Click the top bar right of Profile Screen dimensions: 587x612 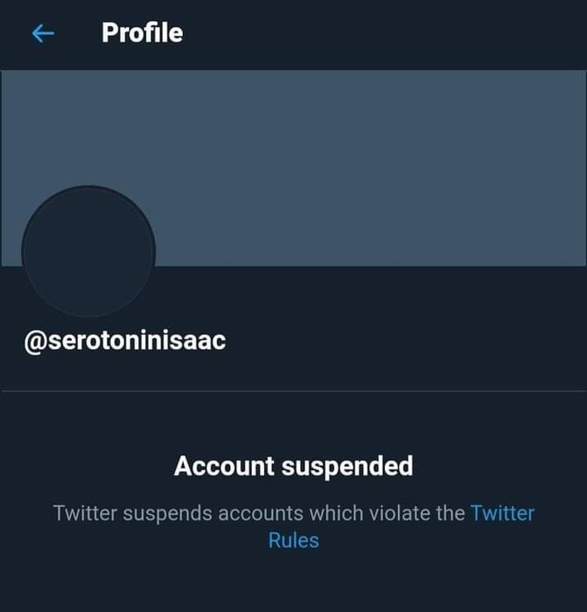(385, 33)
